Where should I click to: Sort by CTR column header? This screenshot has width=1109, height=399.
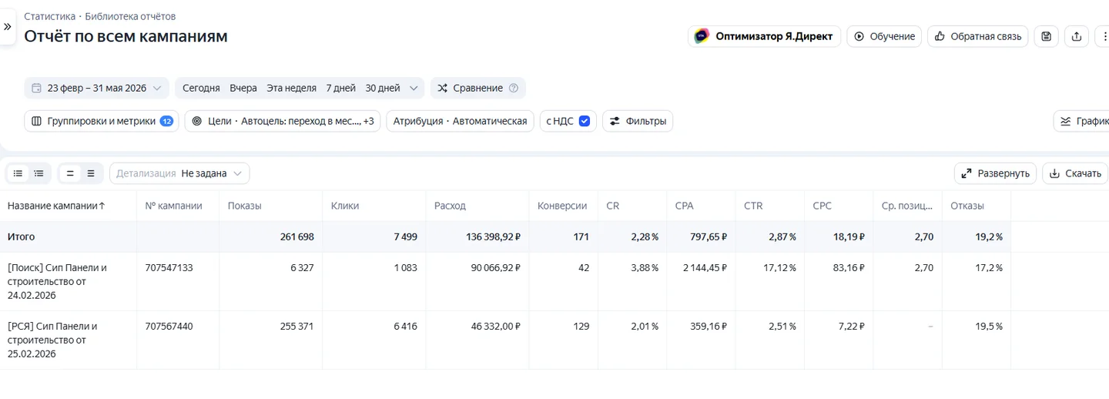(x=753, y=206)
